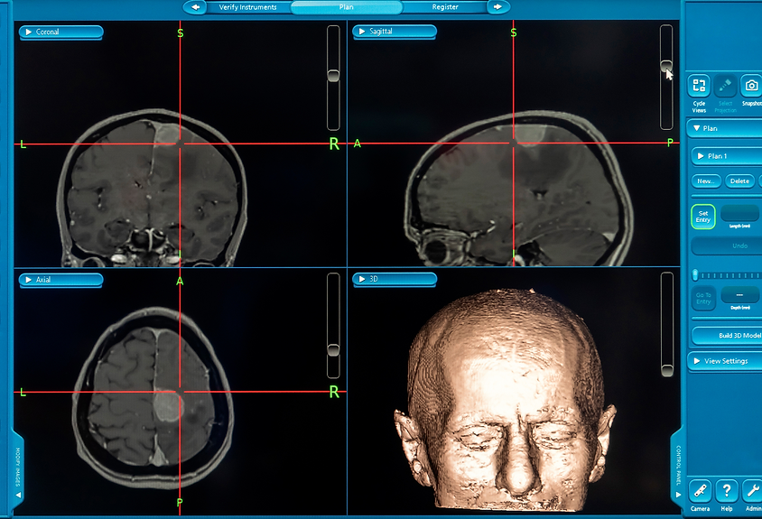Expand the 3D view header
This screenshot has height=519, width=762.
pos(395,280)
